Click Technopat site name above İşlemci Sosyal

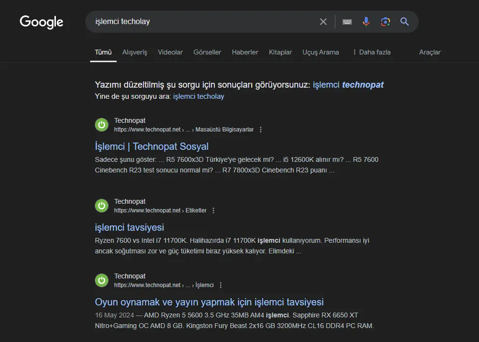click(130, 120)
